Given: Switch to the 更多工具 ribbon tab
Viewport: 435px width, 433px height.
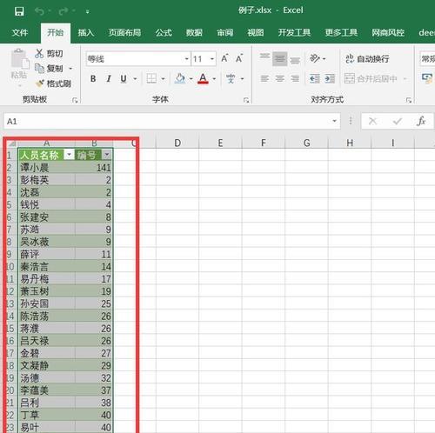Looking at the screenshot, I should click(341, 32).
